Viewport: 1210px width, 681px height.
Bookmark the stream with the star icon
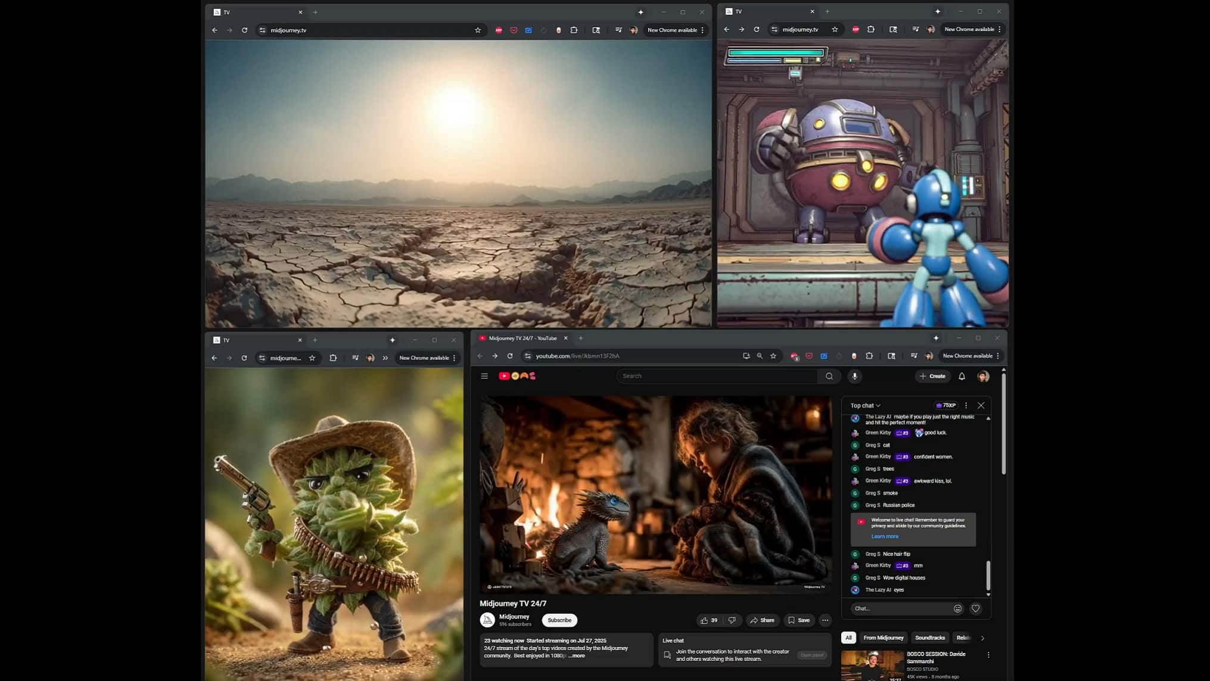773,356
